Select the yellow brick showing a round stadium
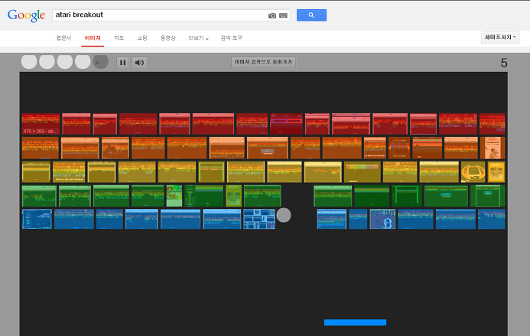The height and width of the screenshot is (336, 530). [473, 172]
